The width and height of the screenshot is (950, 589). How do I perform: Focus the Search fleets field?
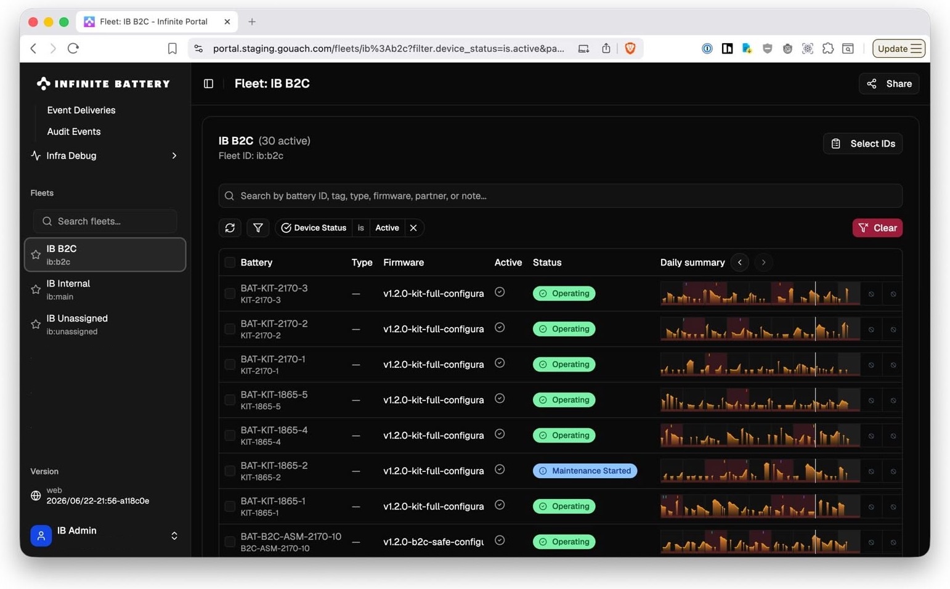click(x=105, y=221)
